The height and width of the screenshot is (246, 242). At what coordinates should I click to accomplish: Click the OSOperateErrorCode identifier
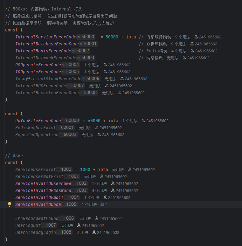click(38, 65)
